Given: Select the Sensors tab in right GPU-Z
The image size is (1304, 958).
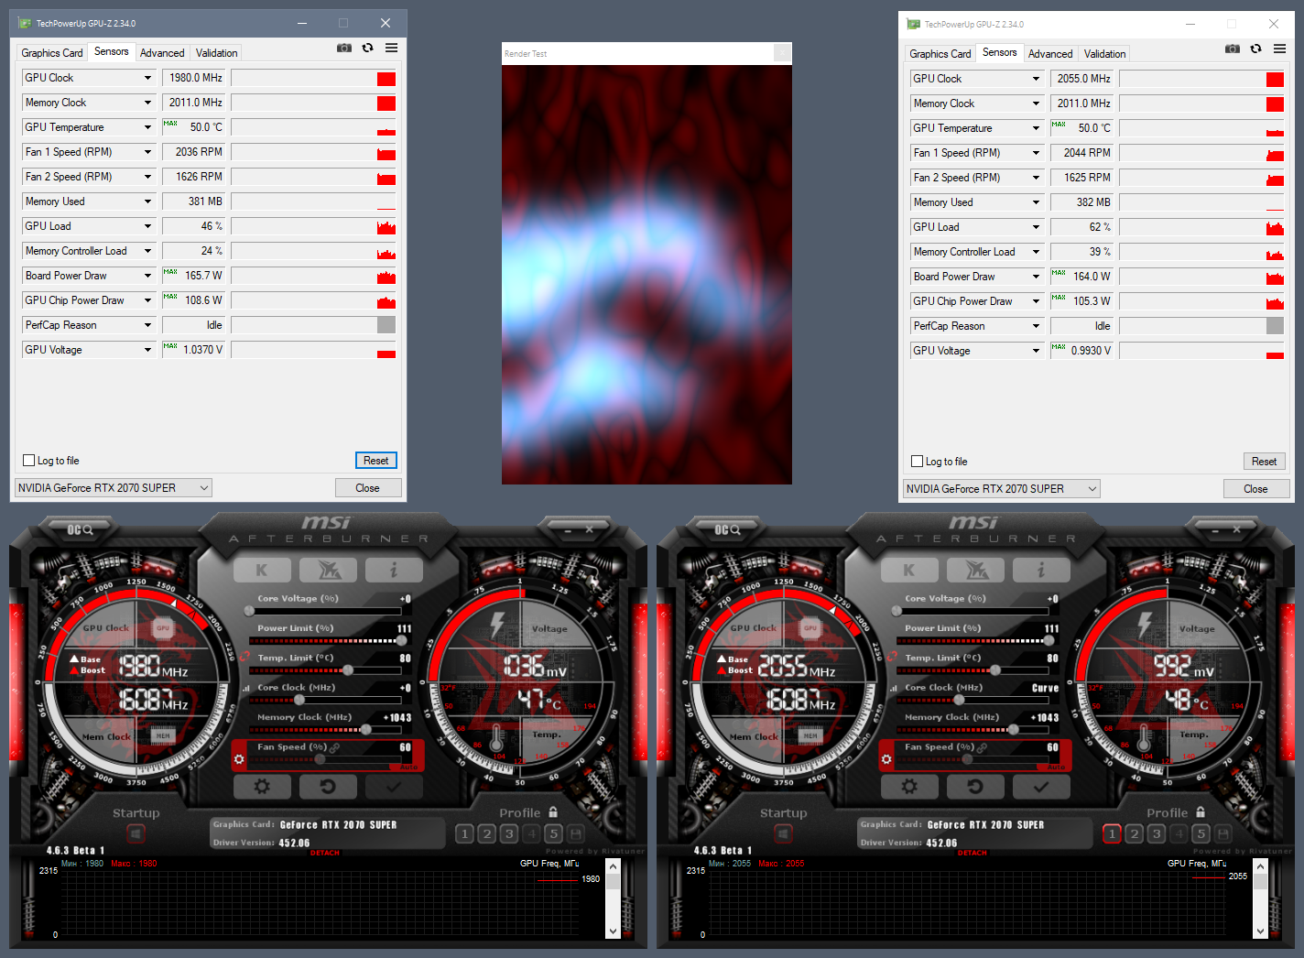Looking at the screenshot, I should pyautogui.click(x=999, y=52).
